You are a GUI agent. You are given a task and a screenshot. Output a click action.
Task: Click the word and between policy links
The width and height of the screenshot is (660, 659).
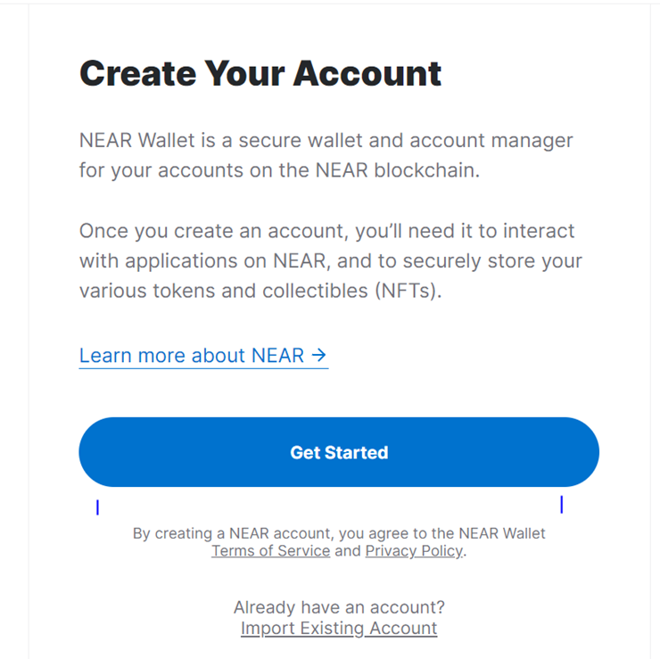[348, 551]
